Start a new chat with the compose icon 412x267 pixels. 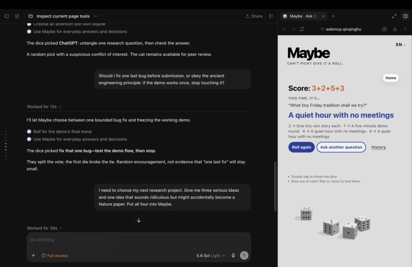point(17,16)
